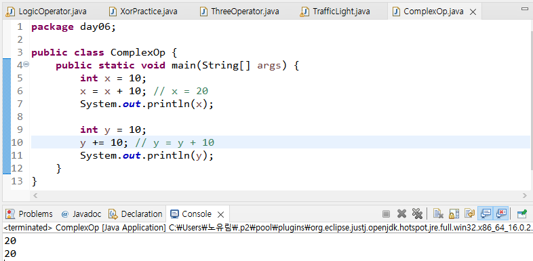Click the Problems tab icon
Viewport: 533px width, 261px height.
(x=11, y=214)
